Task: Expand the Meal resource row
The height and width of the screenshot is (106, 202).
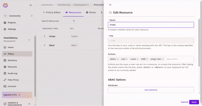Action: 44,45
